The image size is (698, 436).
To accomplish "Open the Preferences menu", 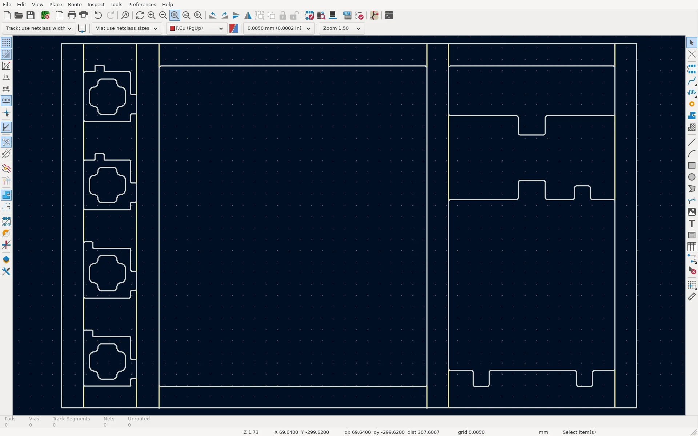I will click(142, 4).
